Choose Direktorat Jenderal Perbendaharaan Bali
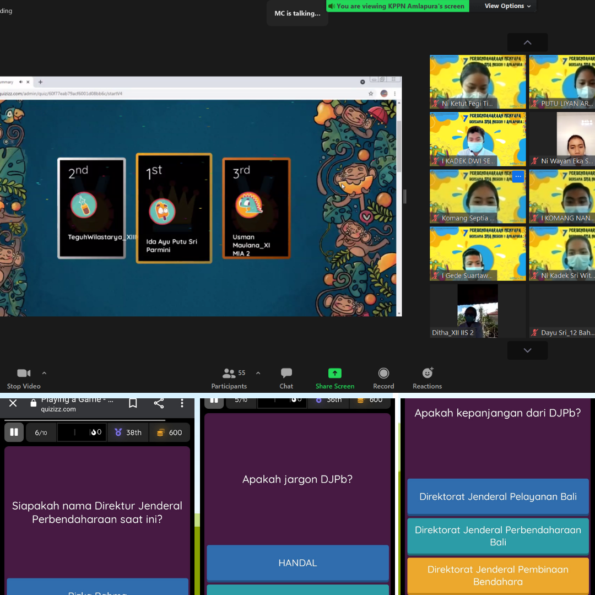The width and height of the screenshot is (595, 595). click(x=498, y=536)
